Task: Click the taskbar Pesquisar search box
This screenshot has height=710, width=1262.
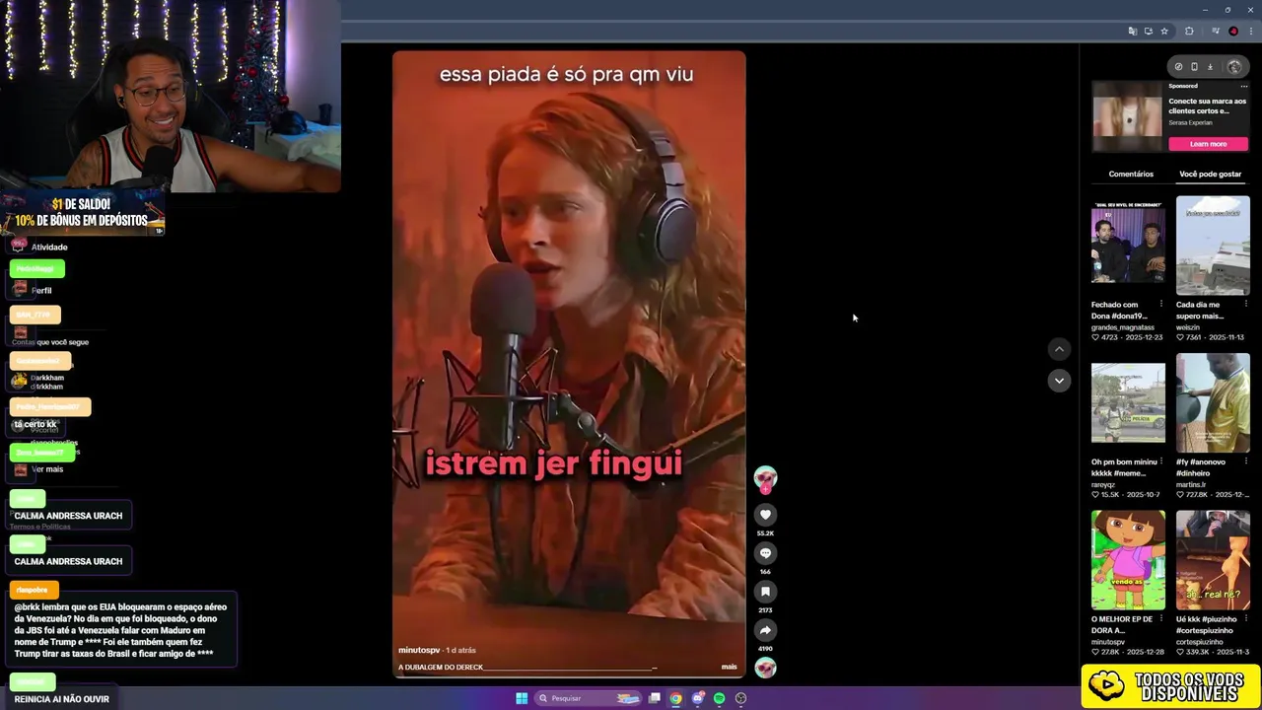Action: coord(588,698)
